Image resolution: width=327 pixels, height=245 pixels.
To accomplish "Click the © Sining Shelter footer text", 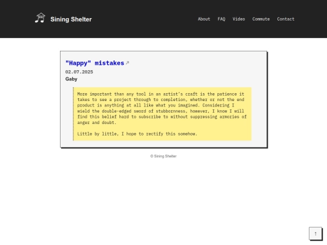I will point(163,156).
